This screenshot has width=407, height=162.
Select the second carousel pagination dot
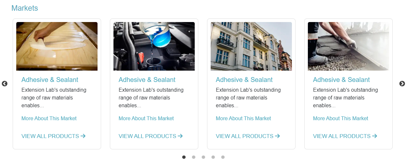(x=194, y=157)
